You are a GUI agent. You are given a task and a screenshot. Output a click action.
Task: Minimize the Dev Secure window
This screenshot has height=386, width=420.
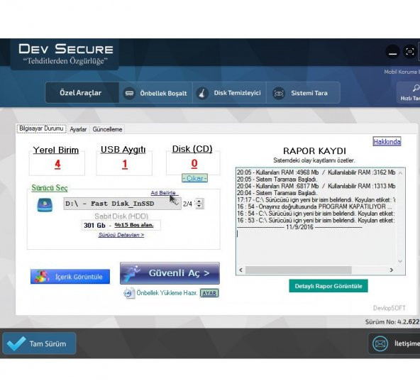point(392,52)
